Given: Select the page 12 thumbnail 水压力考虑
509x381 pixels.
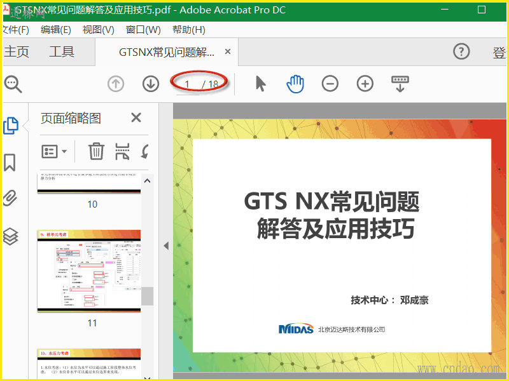Looking at the screenshot, I should pos(89,363).
